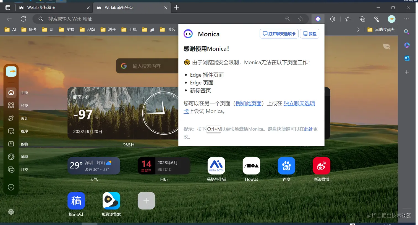Close the first WeTab 新标签页 tab
Image resolution: width=418 pixels, height=225 pixels.
click(x=88, y=8)
